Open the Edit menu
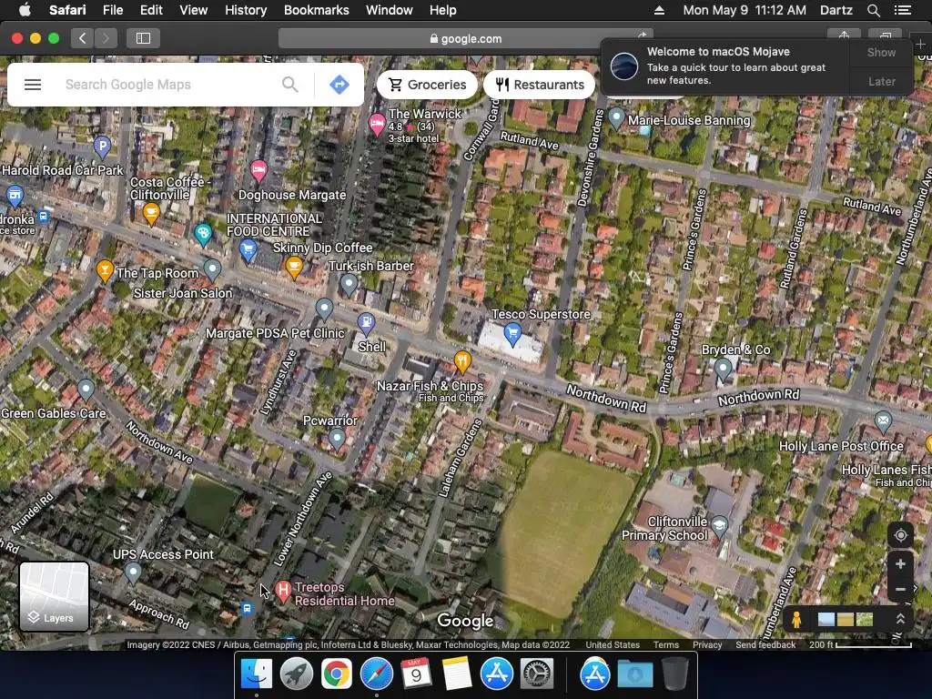Screen dimensions: 932x699 (x=151, y=10)
